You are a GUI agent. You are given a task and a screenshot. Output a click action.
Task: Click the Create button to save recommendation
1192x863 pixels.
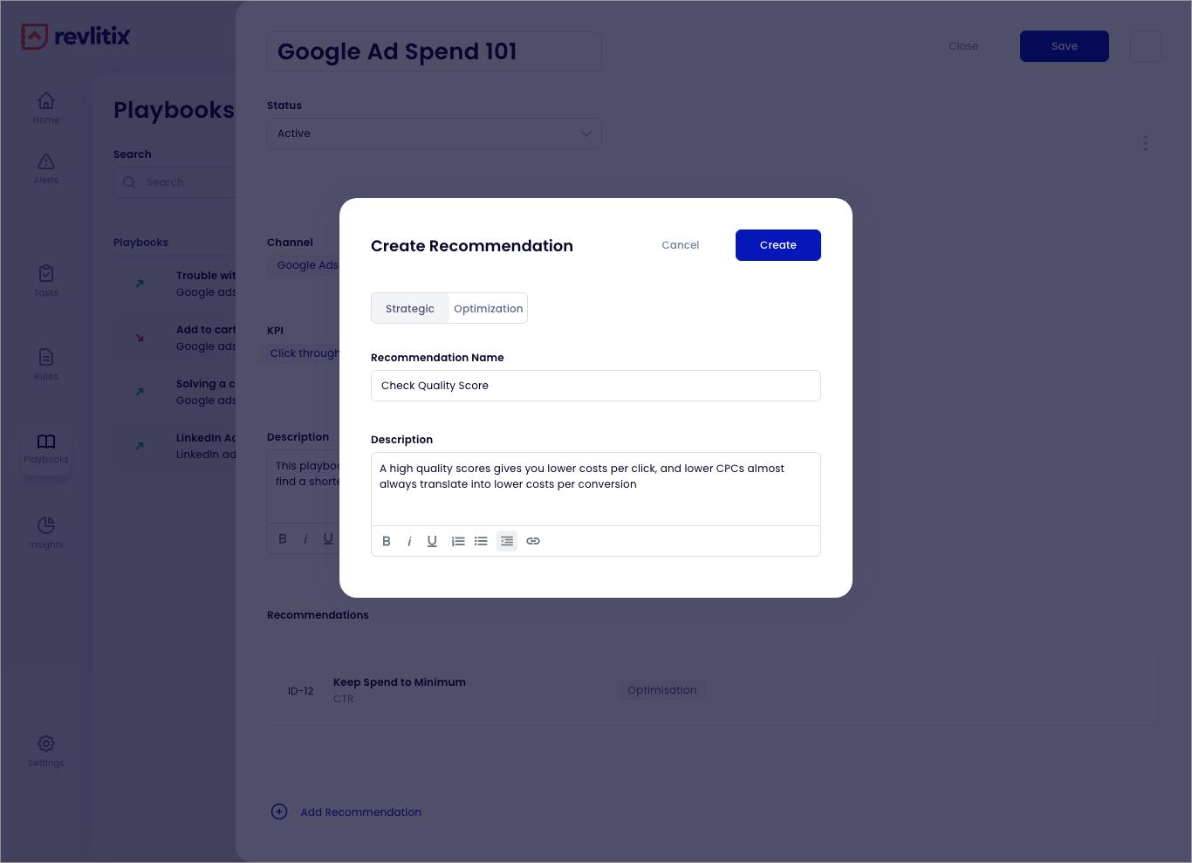coord(778,245)
